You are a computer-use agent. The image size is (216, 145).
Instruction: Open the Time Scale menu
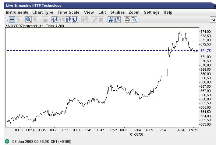click(x=69, y=12)
